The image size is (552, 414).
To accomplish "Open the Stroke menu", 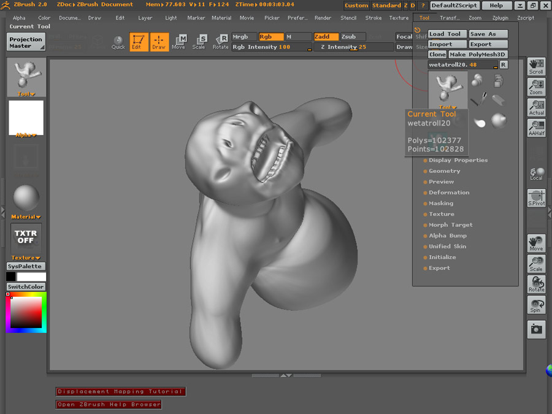I will tap(374, 18).
